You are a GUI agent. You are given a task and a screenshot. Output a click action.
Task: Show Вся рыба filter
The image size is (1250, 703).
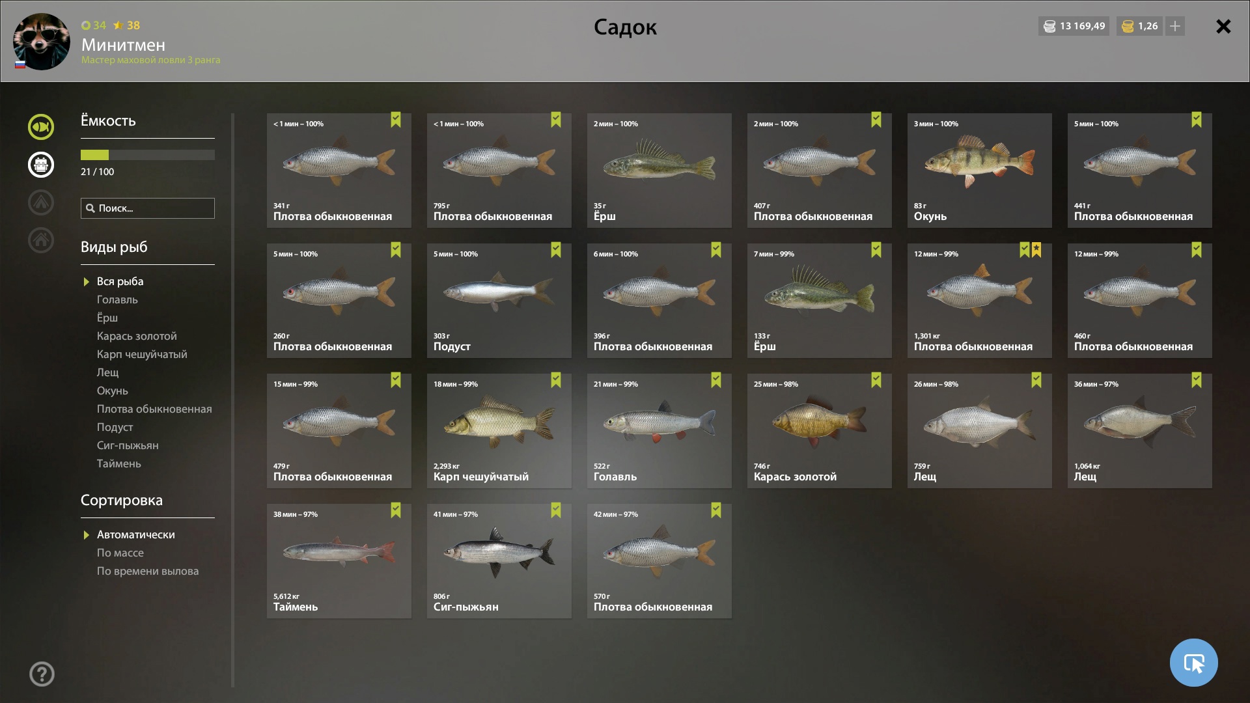click(x=120, y=281)
